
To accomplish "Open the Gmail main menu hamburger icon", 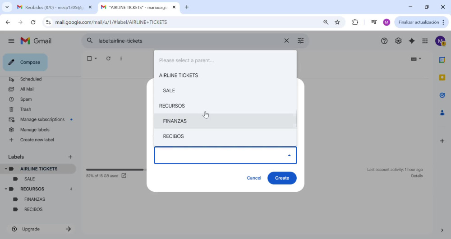I will 11,41.
